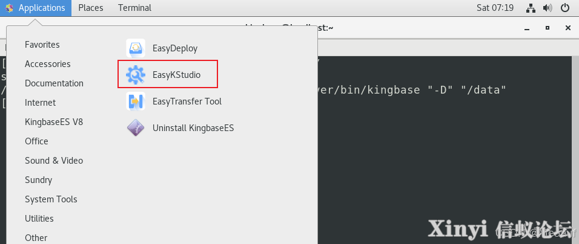Select the Utilities category
The image size is (579, 244).
(x=39, y=219)
